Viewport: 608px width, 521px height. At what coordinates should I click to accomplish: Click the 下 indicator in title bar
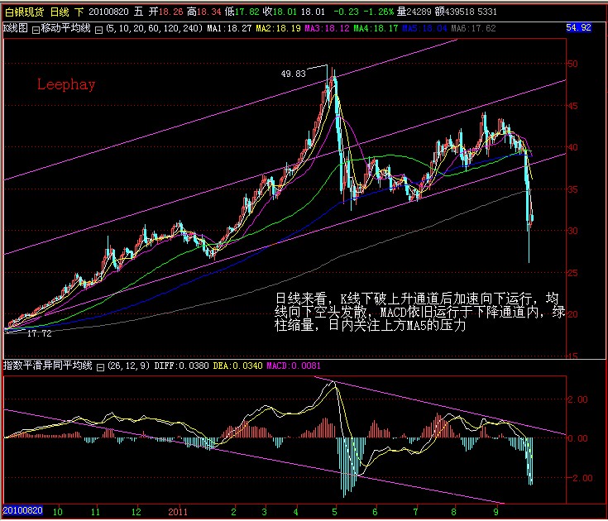click(79, 12)
